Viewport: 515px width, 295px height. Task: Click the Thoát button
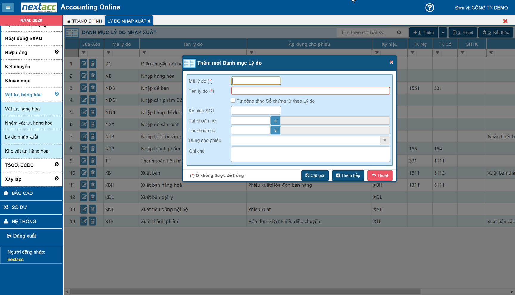click(380, 175)
